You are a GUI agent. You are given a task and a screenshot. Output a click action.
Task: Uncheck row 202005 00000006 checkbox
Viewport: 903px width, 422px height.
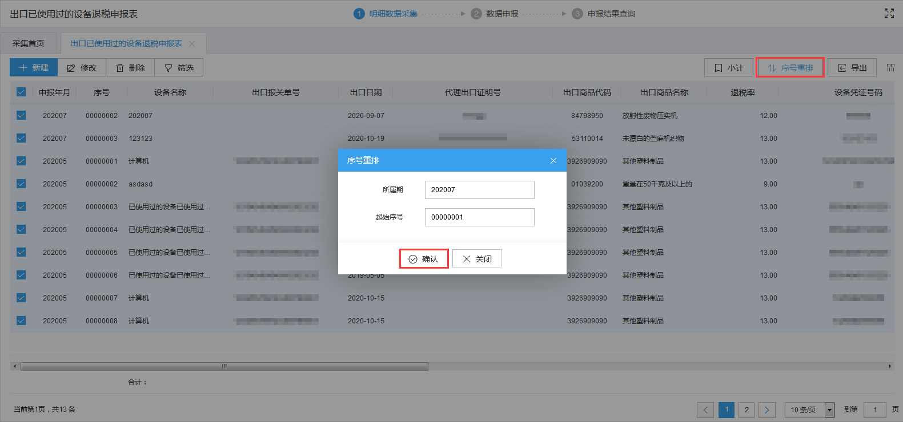21,275
